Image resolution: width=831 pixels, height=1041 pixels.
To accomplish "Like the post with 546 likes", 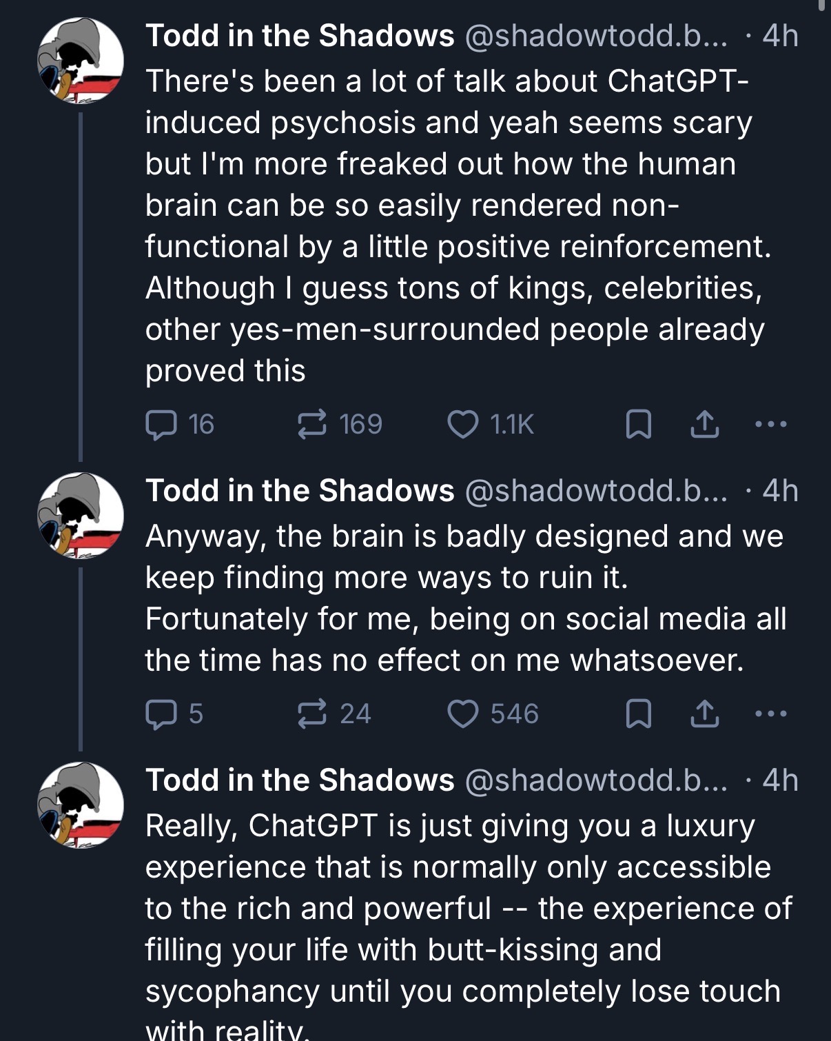I will point(493,714).
